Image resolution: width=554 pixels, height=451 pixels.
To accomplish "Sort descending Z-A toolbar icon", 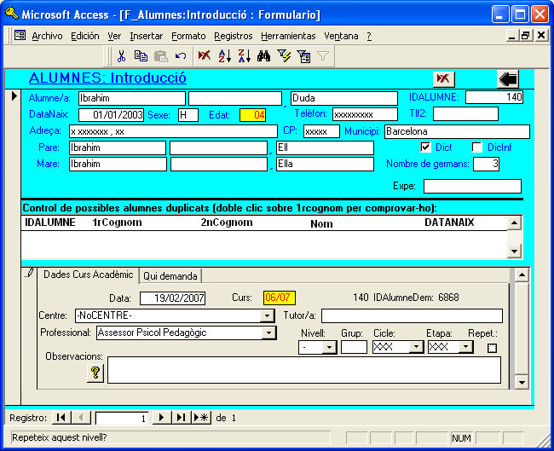I will (x=244, y=56).
